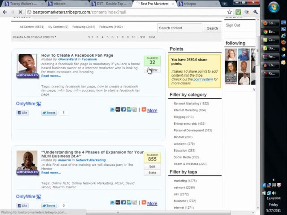Click GloriaWard's profile photo thumbnail
287x215 pixels.
[x=27, y=64]
